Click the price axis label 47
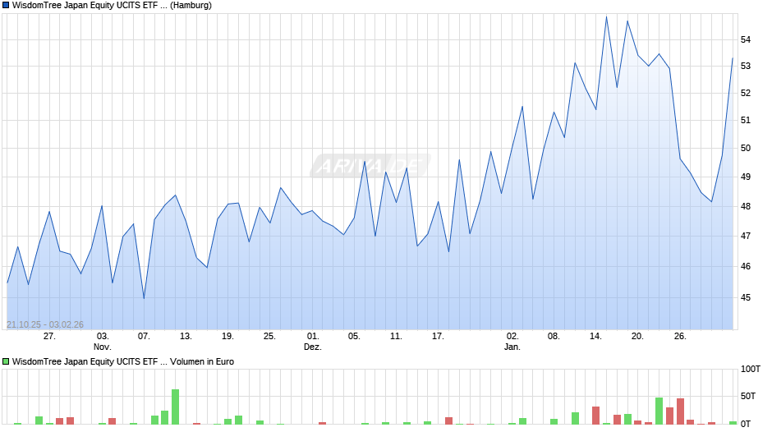This screenshot has height=432, width=772. tap(746, 236)
